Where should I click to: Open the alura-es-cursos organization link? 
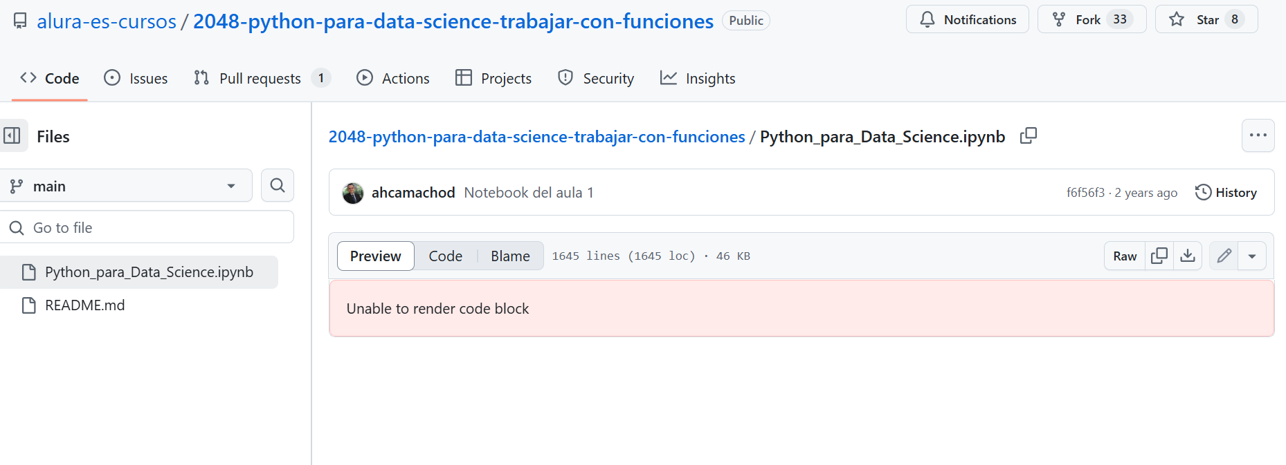107,21
